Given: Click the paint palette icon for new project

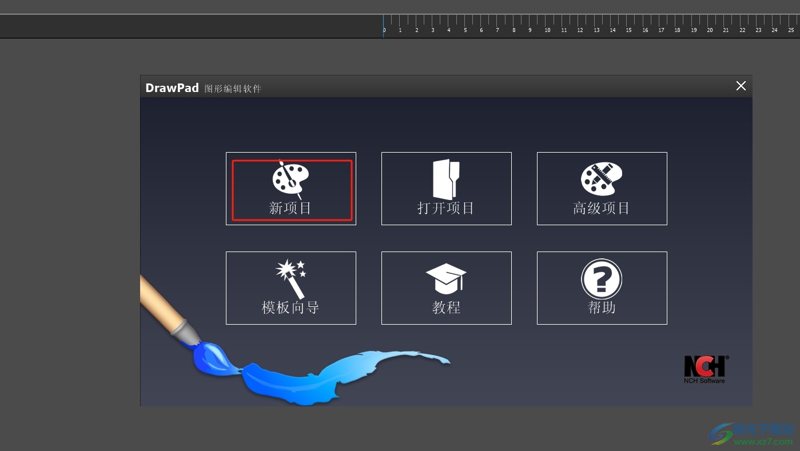Looking at the screenshot, I should (x=290, y=179).
